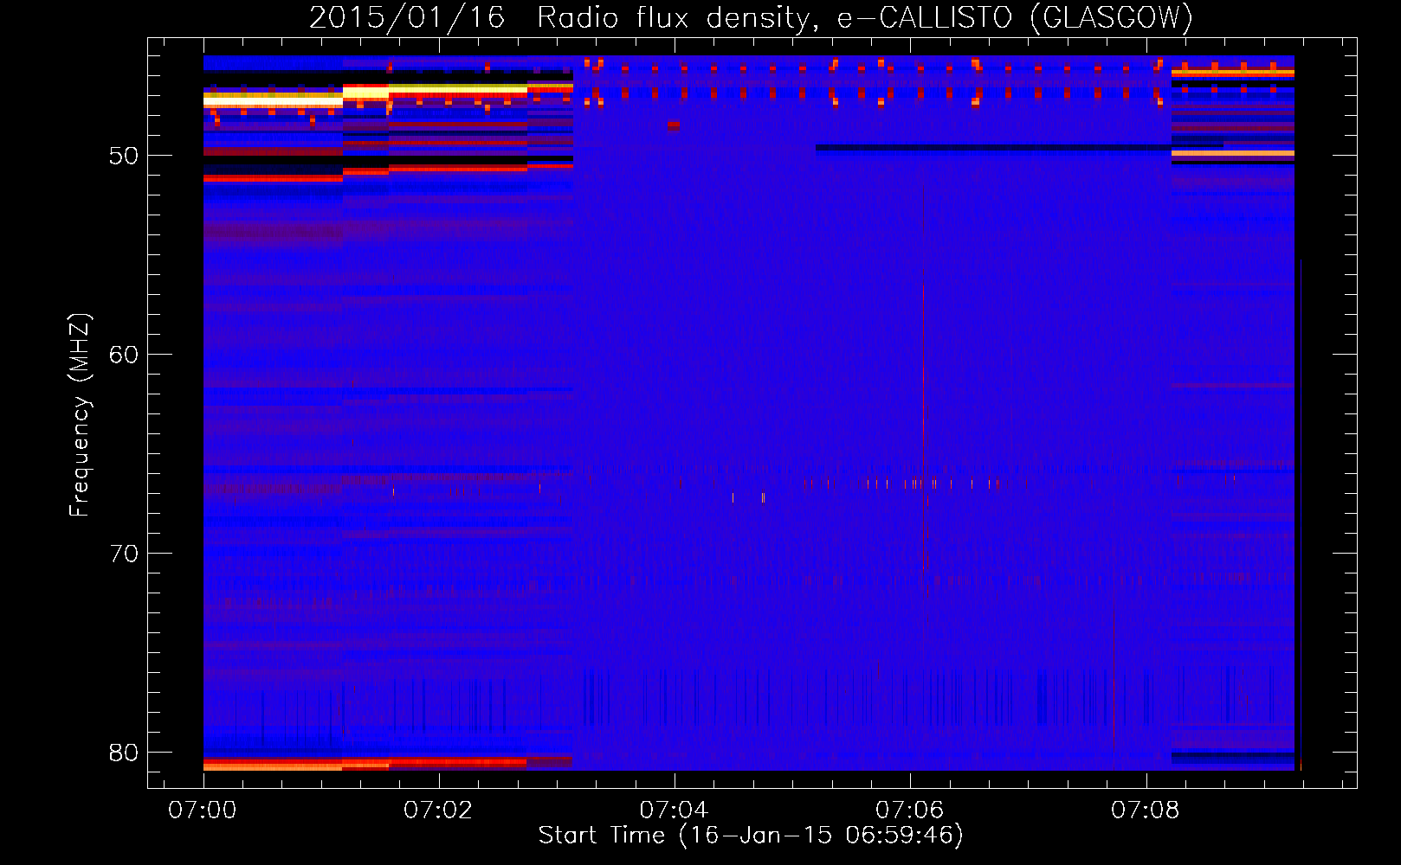The height and width of the screenshot is (865, 1401).
Task: Click the 07:08 time tick label
Action: coord(1145,811)
